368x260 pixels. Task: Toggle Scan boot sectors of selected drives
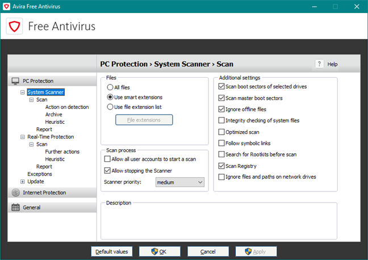click(x=221, y=86)
